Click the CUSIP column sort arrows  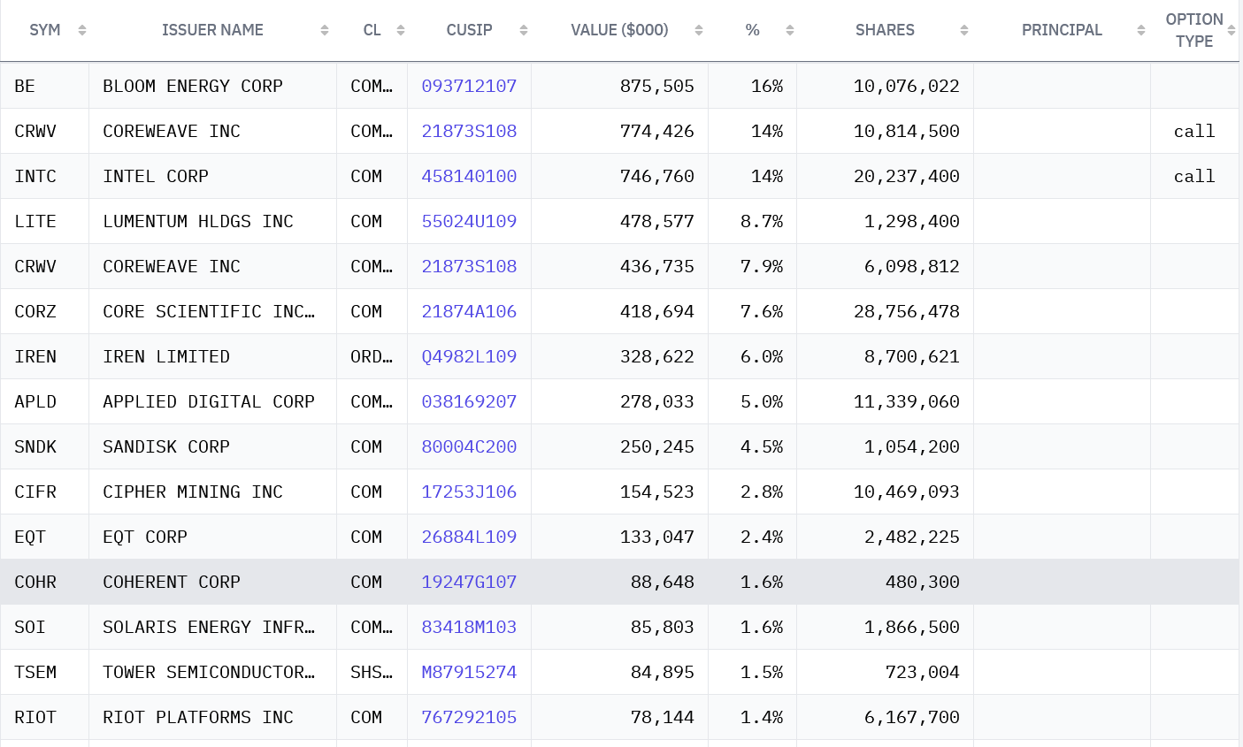[x=524, y=30]
